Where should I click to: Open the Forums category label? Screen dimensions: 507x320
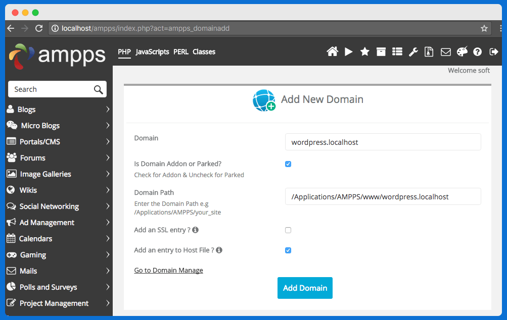click(33, 158)
